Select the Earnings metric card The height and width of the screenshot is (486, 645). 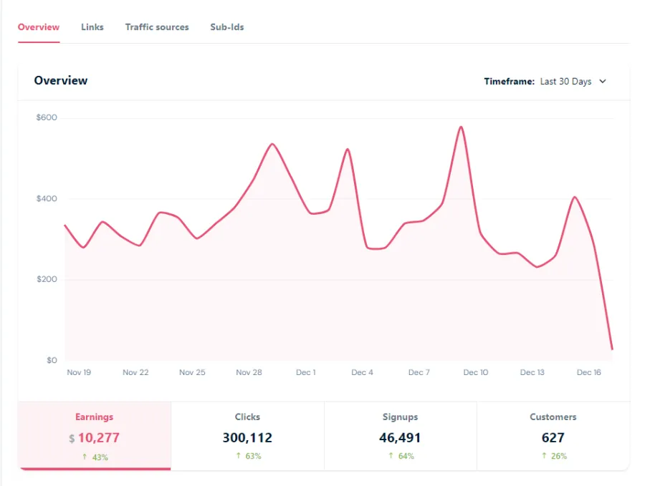(94, 435)
